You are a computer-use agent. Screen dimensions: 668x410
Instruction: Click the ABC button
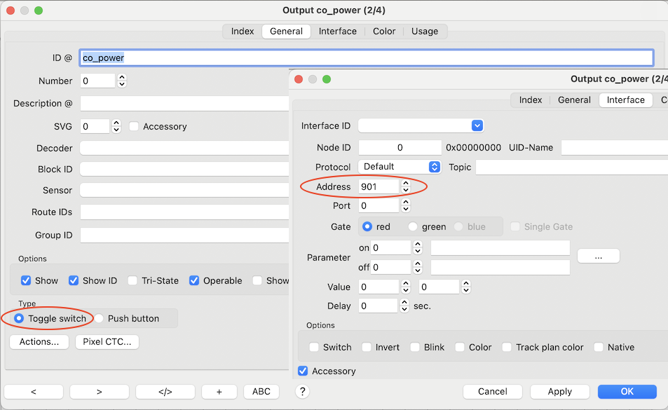coord(261,392)
